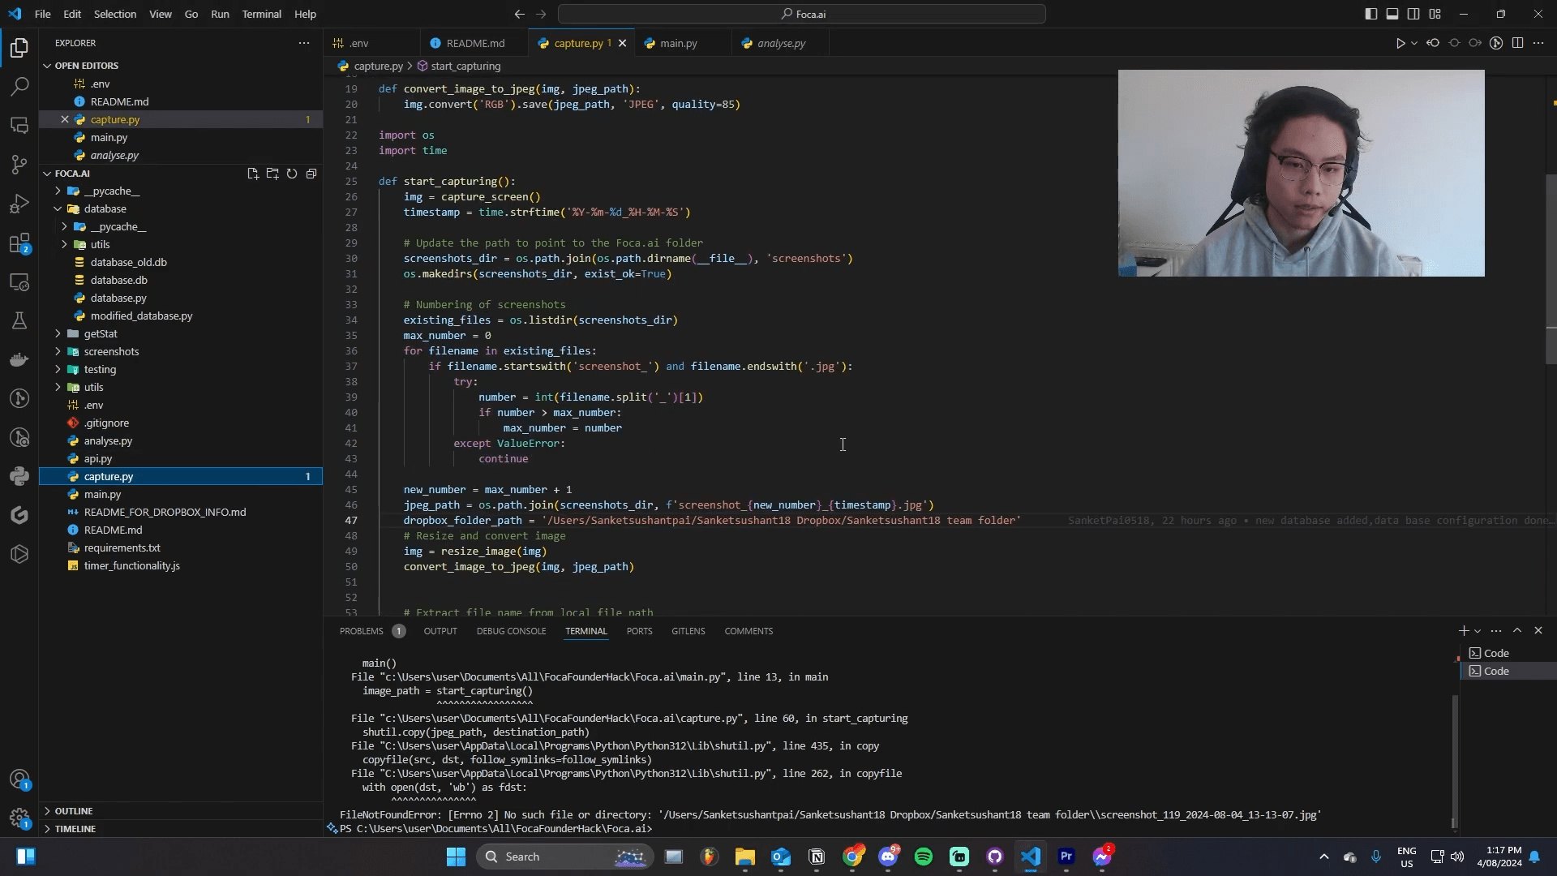
Task: Close the capture.py editor tab
Action: click(x=622, y=43)
